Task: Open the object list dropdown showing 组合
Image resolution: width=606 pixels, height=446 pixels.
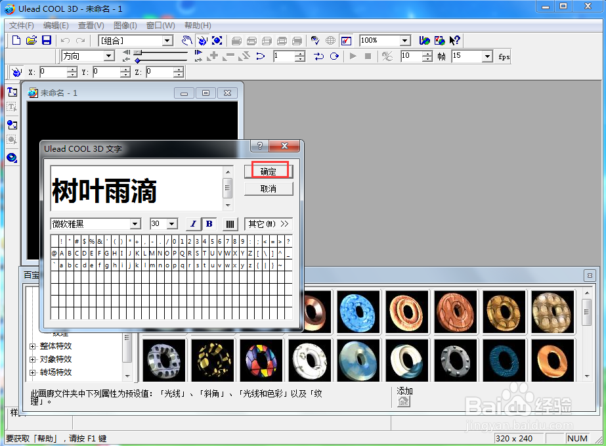Action: tap(167, 41)
